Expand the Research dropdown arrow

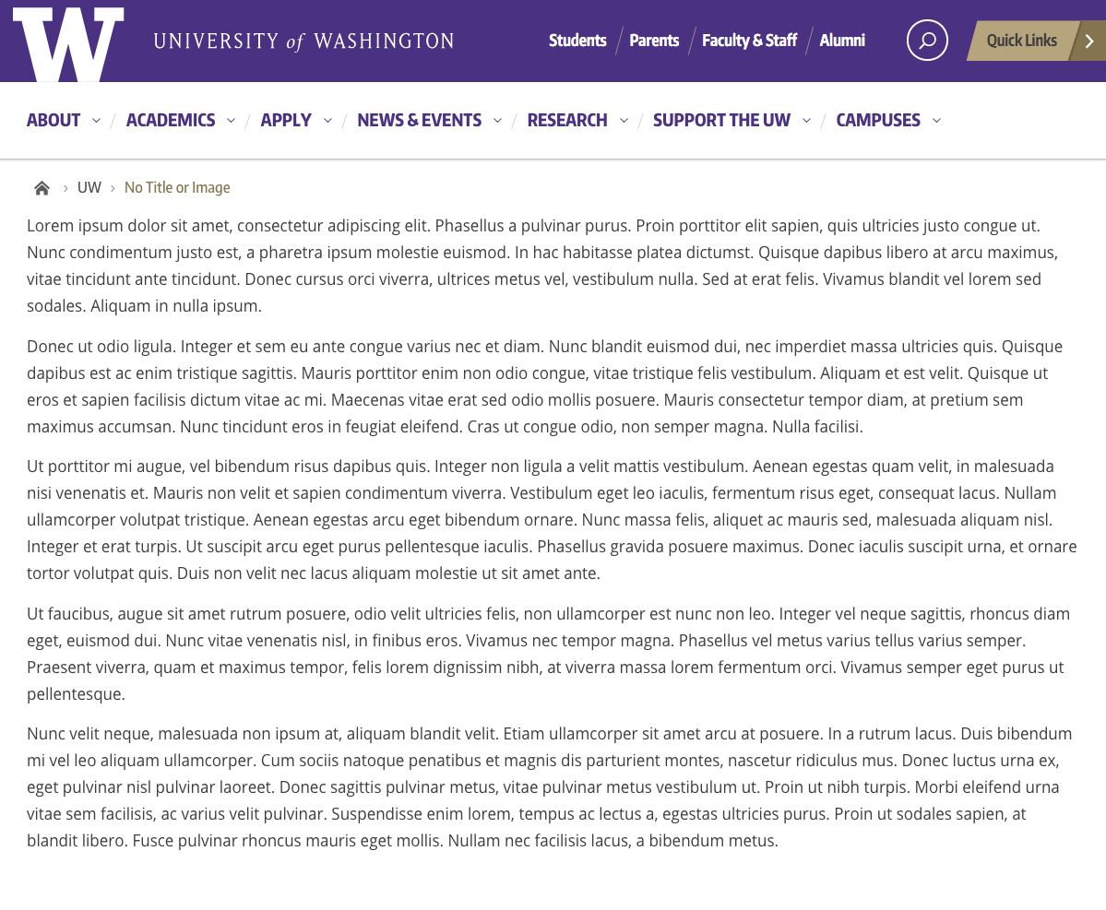coord(624,121)
